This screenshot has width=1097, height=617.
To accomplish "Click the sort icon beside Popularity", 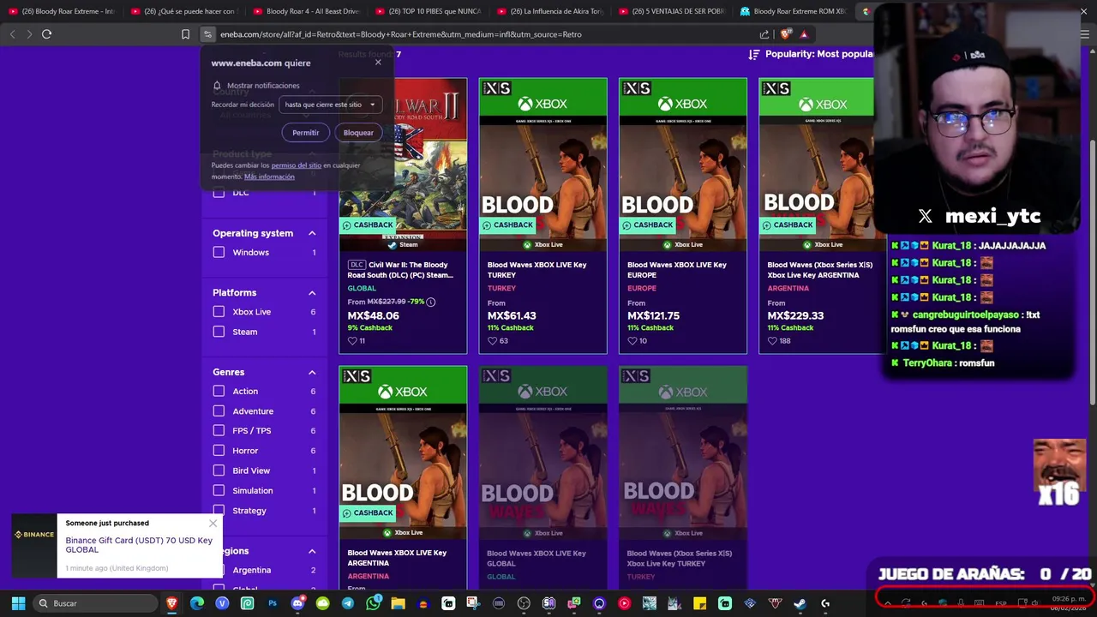I will (x=754, y=54).
